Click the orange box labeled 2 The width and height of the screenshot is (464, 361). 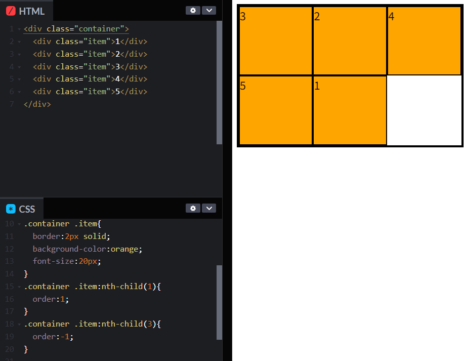coord(350,41)
